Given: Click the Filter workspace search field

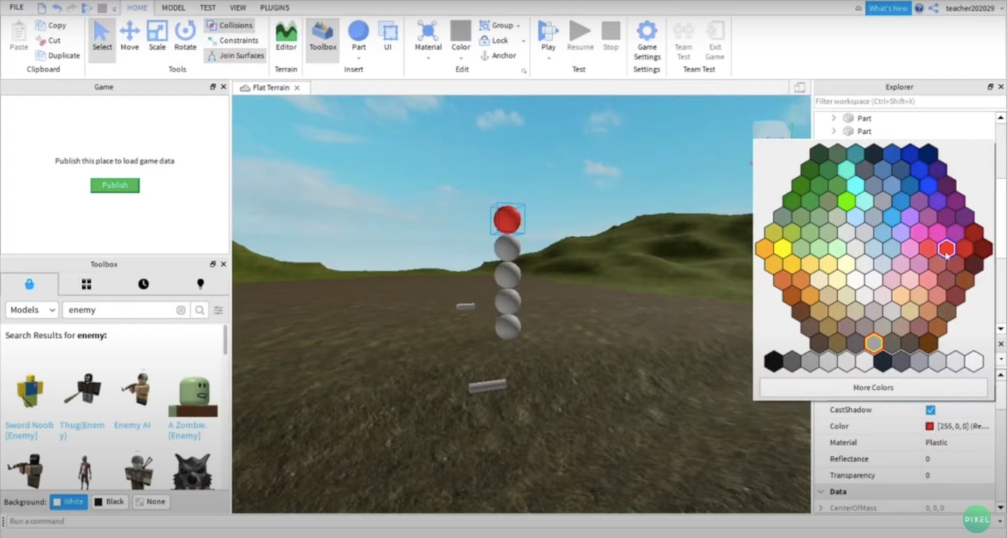Looking at the screenshot, I should 904,101.
